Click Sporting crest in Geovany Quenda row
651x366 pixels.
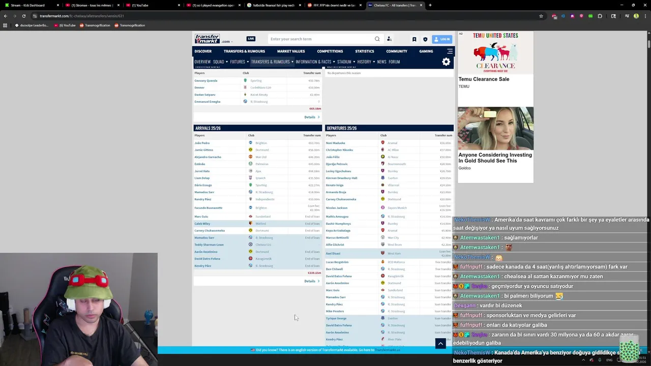pyautogui.click(x=245, y=80)
